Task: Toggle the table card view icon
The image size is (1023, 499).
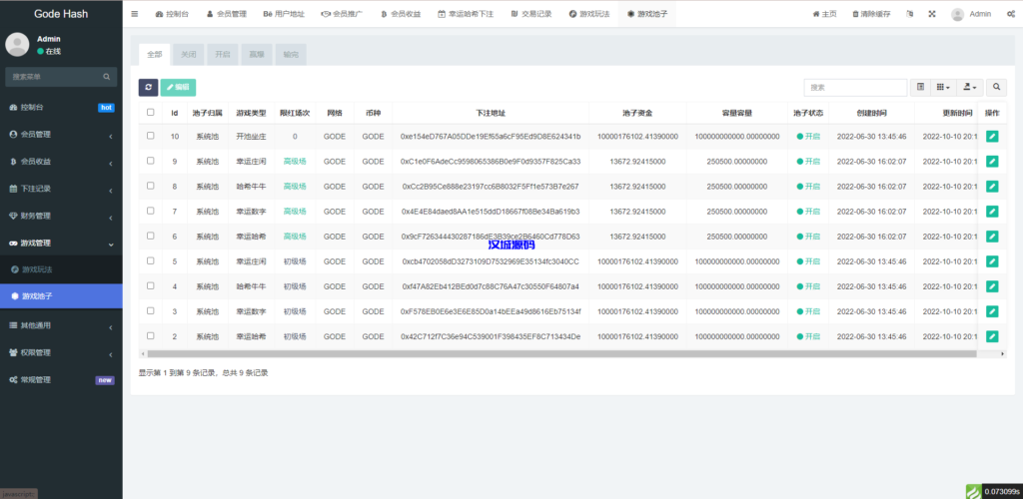Action: coord(921,88)
